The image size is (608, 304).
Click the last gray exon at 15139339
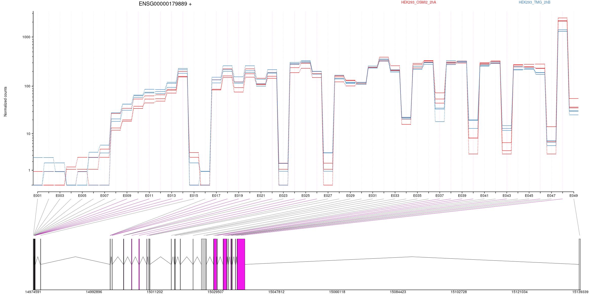click(x=580, y=264)
